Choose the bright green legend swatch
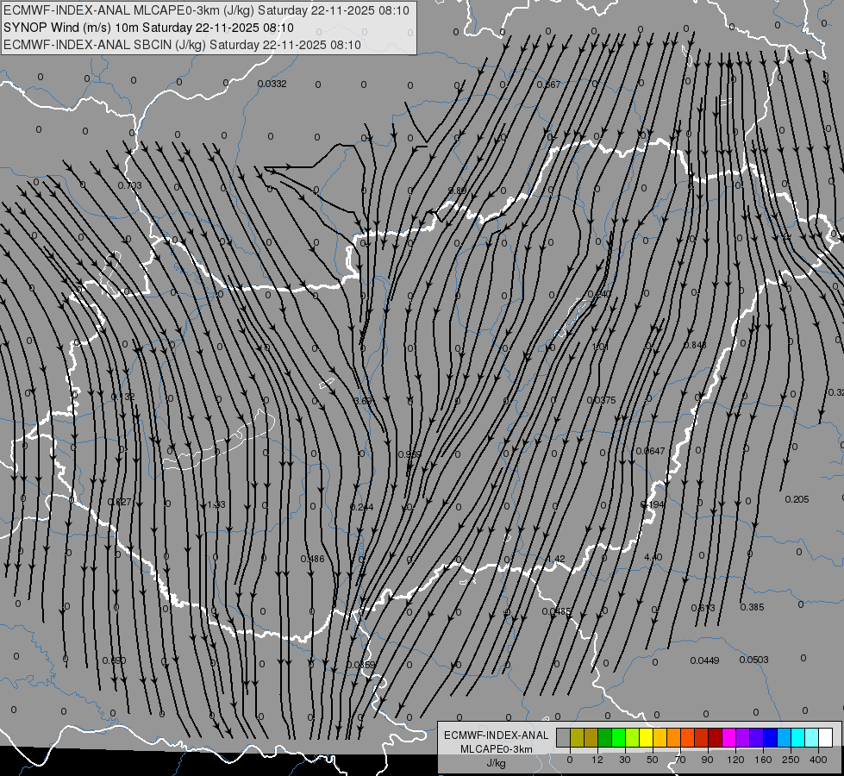844x776 pixels. (618, 737)
